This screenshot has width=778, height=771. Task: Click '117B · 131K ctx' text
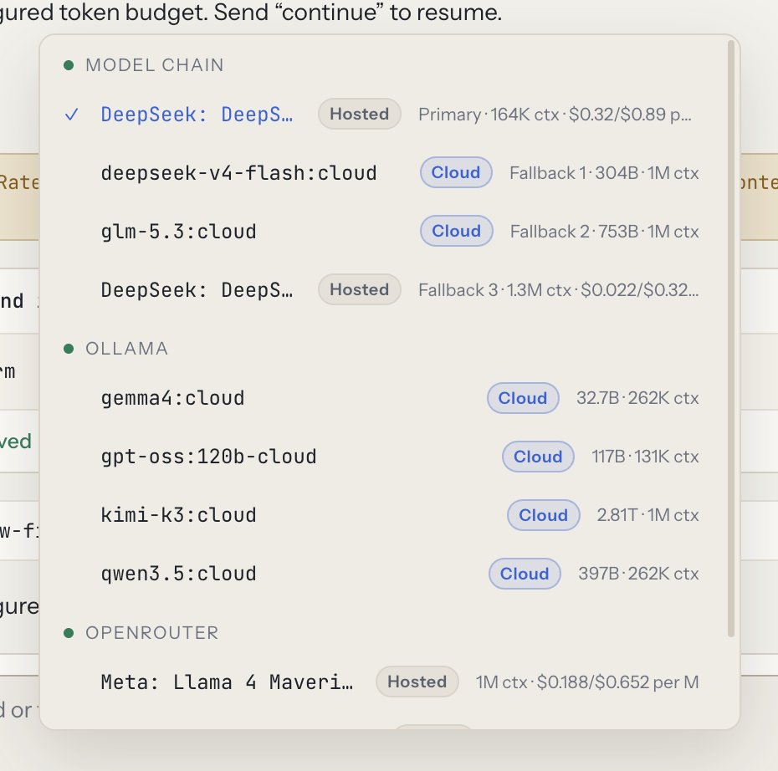tap(645, 457)
